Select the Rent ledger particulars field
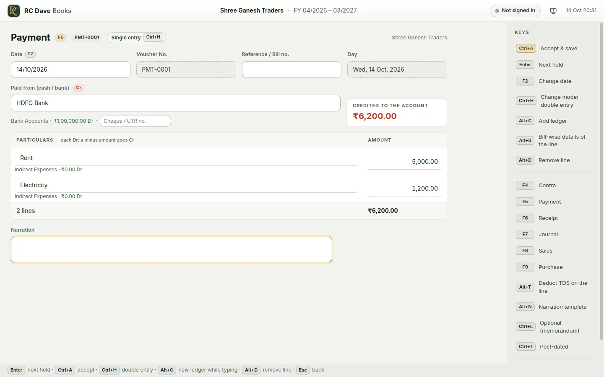604x377 pixels. (x=187, y=158)
